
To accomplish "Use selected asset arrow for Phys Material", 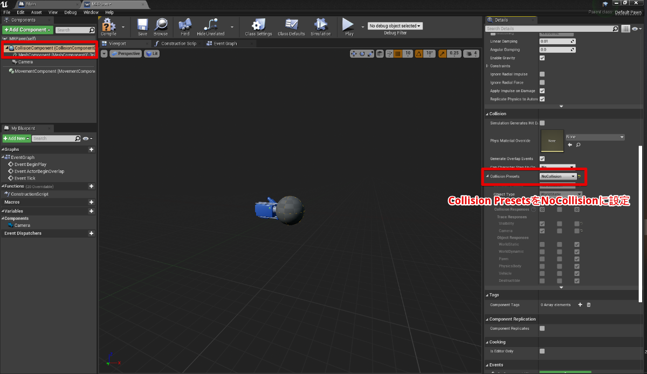I will coord(570,145).
